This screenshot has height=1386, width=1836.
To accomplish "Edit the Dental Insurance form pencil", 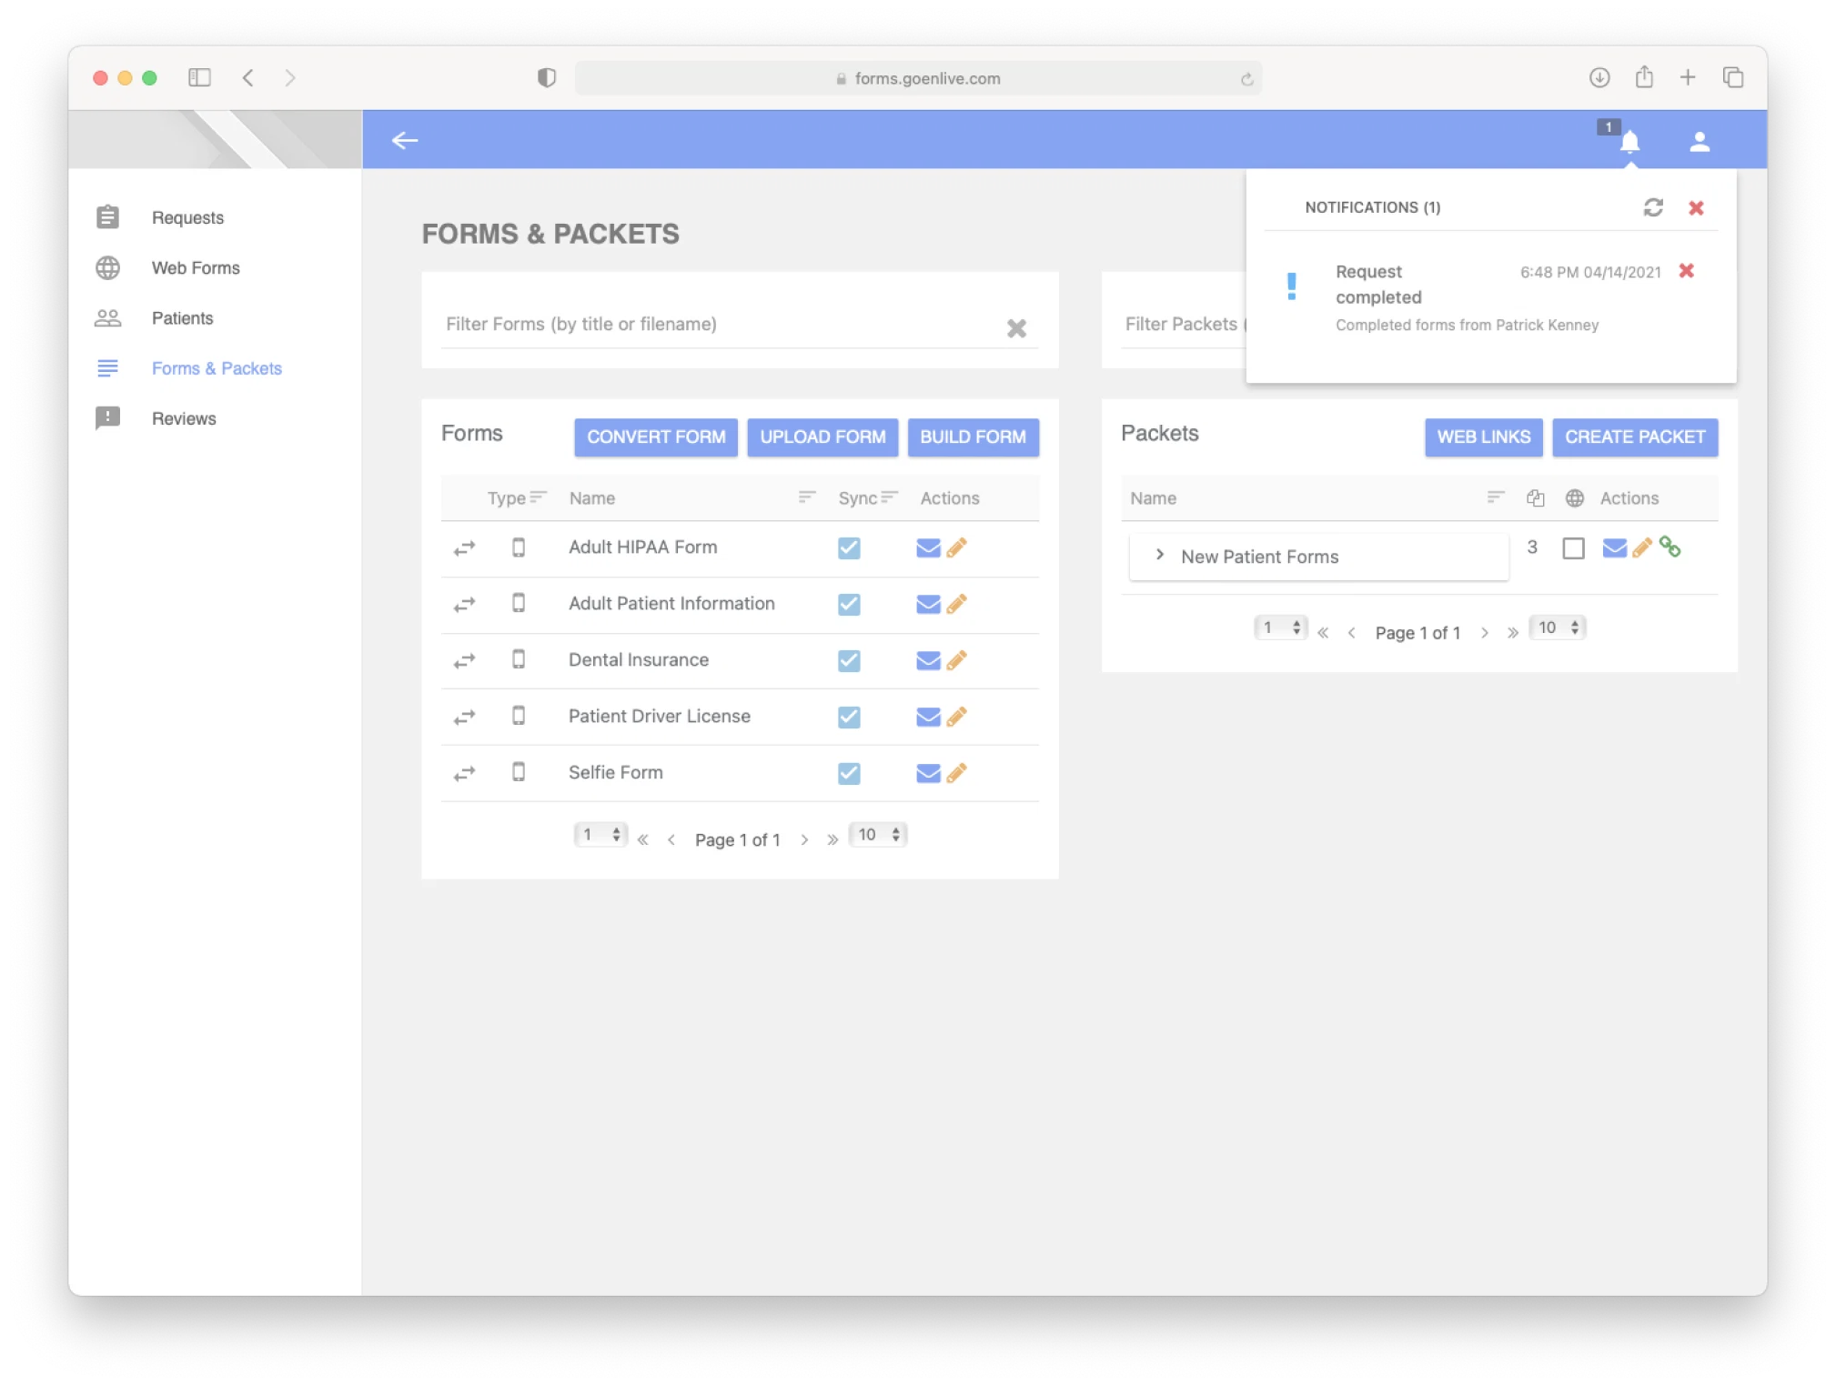I will tap(956, 660).
